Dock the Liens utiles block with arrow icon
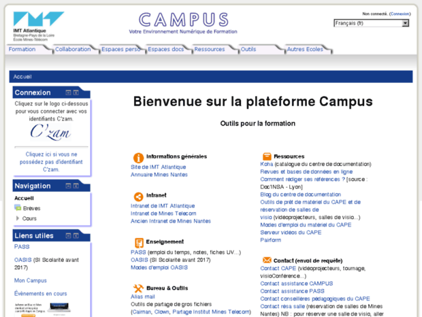The width and height of the screenshot is (422, 317). click(x=76, y=236)
